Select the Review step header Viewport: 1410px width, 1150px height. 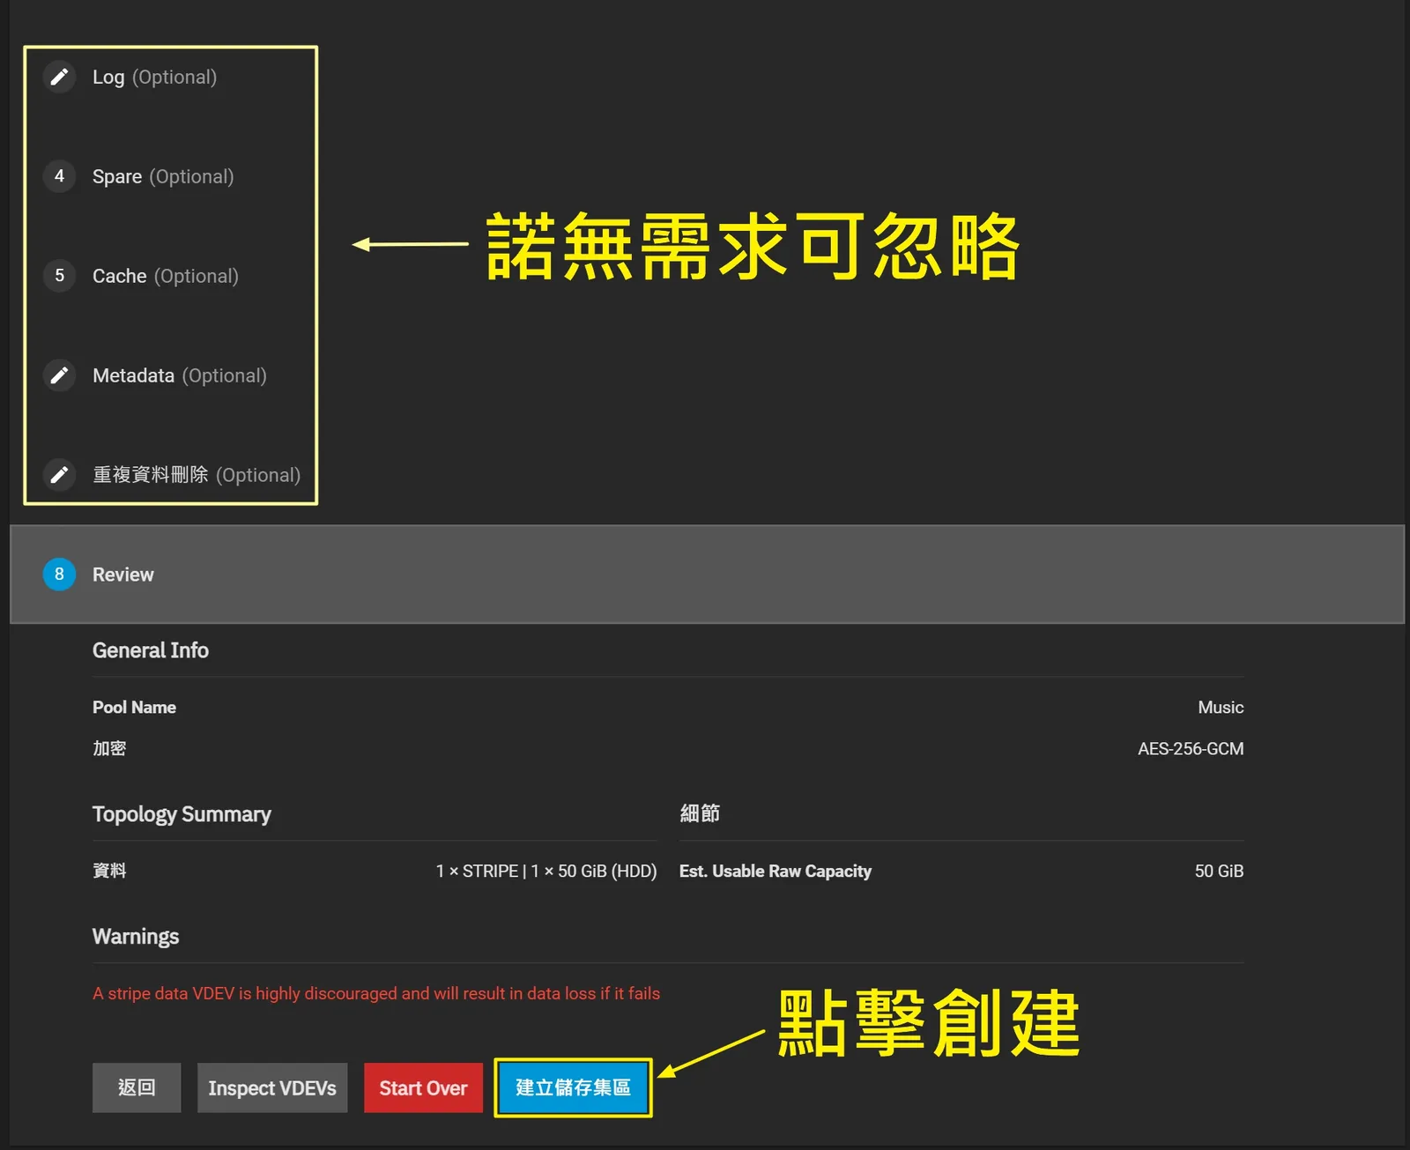point(707,575)
